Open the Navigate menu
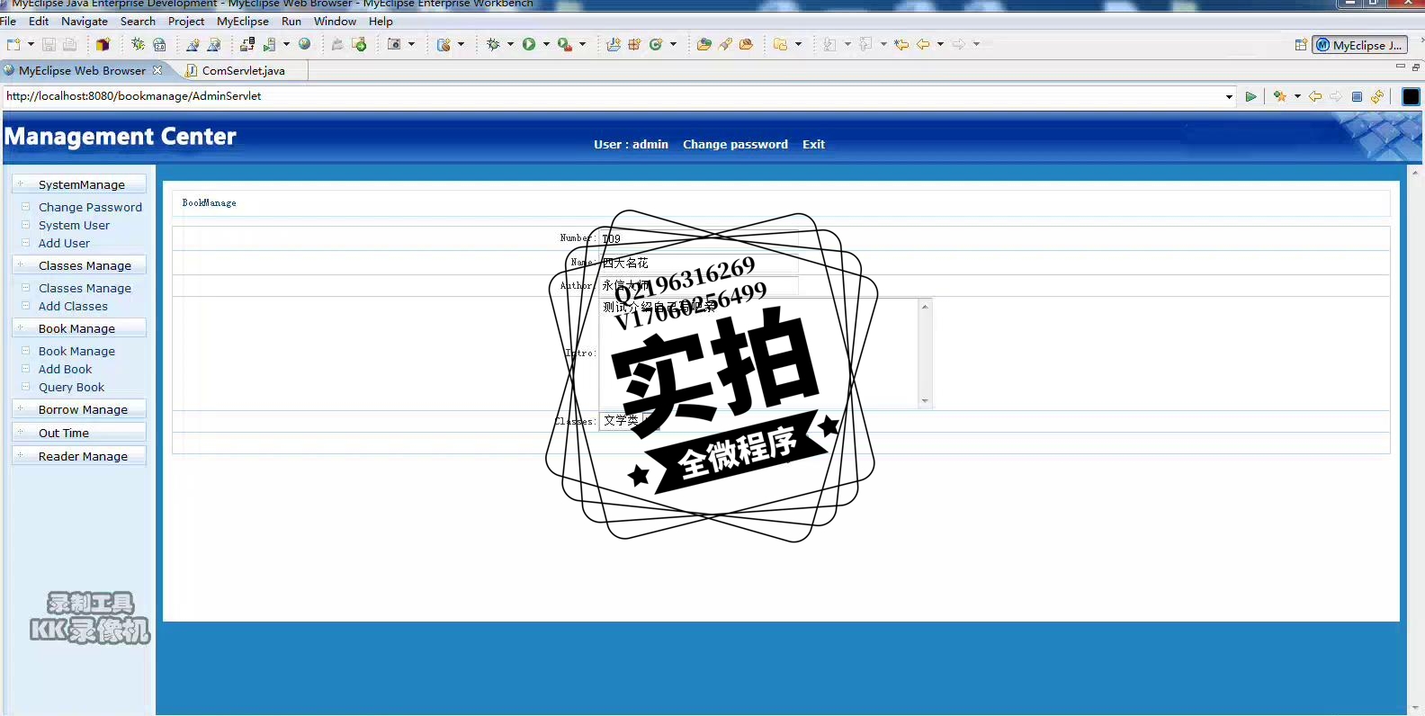Image resolution: width=1425 pixels, height=716 pixels. point(85,21)
